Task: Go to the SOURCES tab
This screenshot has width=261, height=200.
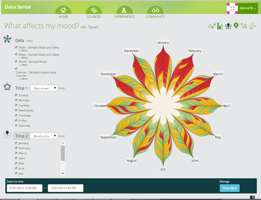Action: pyautogui.click(x=94, y=17)
